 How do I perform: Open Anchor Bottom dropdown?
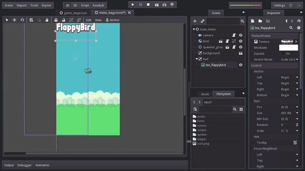point(289,95)
